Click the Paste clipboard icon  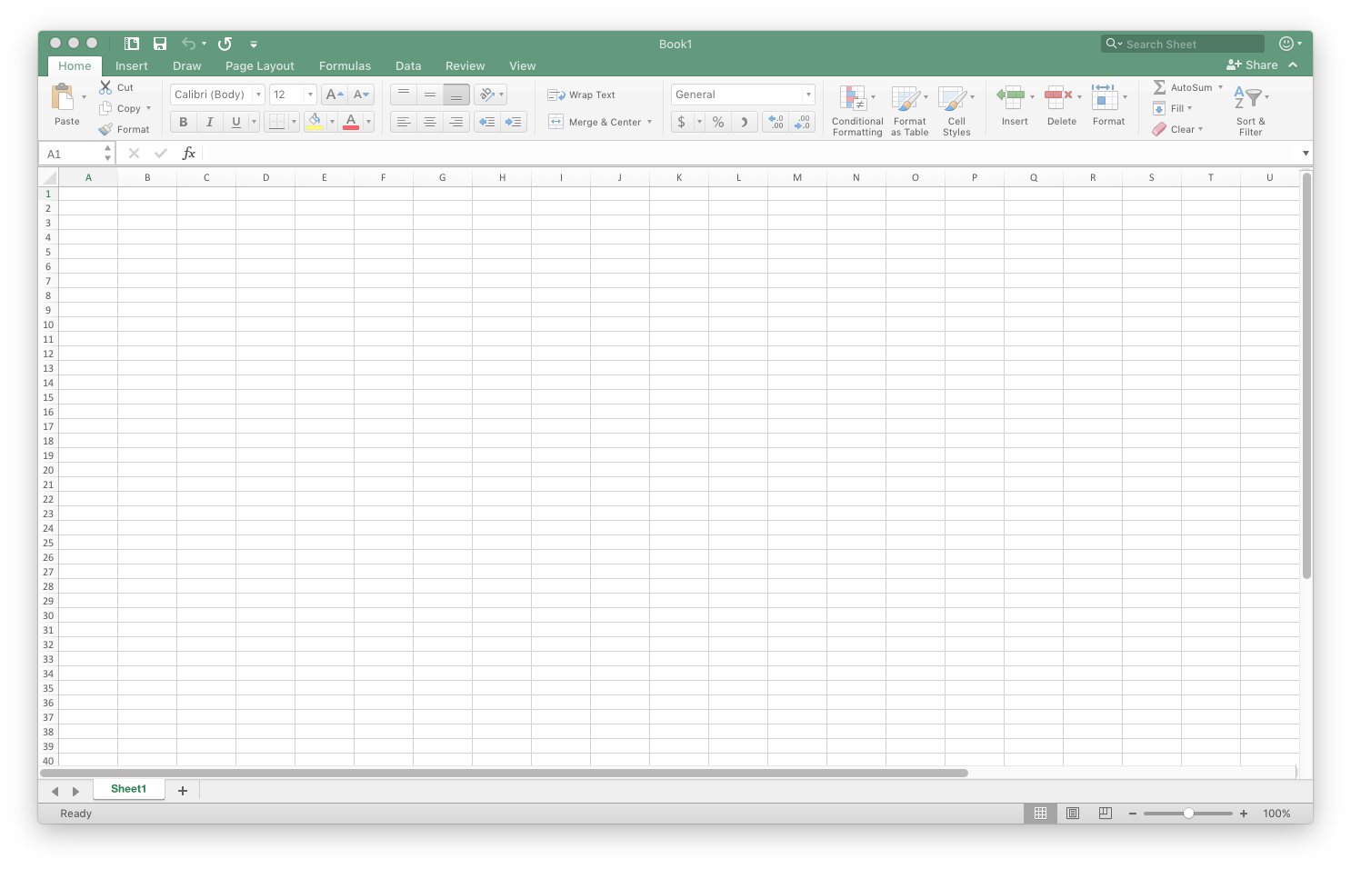pyautogui.click(x=63, y=97)
